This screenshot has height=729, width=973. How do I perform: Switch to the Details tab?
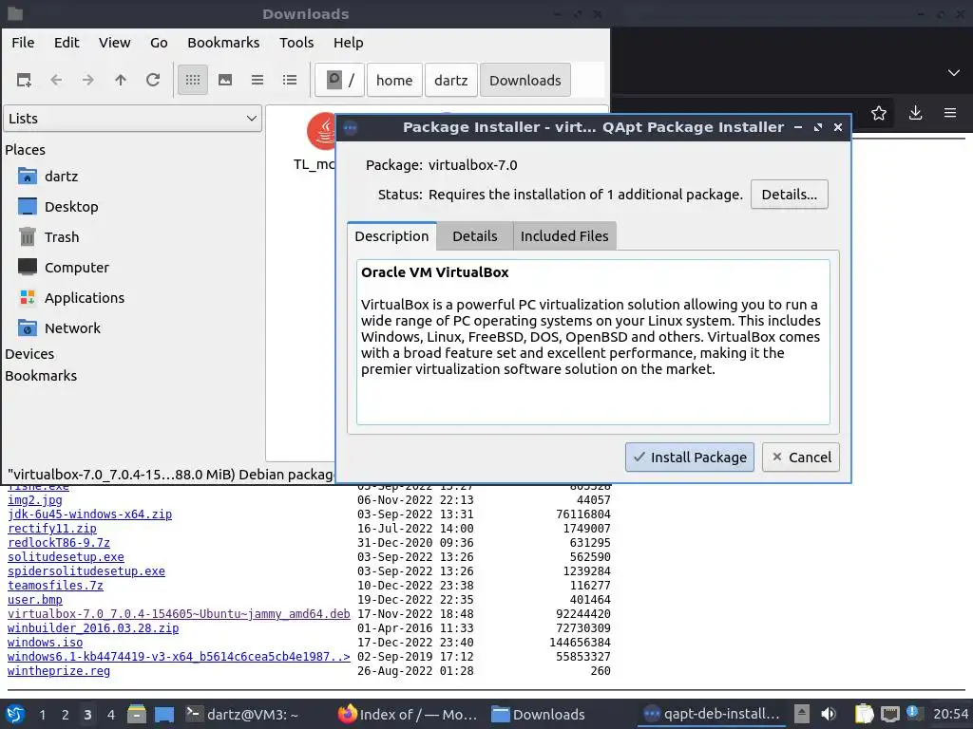(x=475, y=236)
